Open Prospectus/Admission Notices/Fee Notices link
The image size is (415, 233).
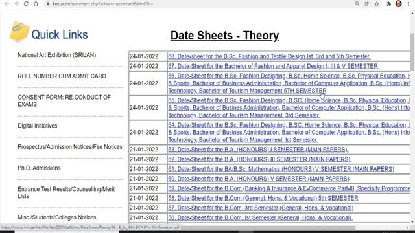point(70,147)
